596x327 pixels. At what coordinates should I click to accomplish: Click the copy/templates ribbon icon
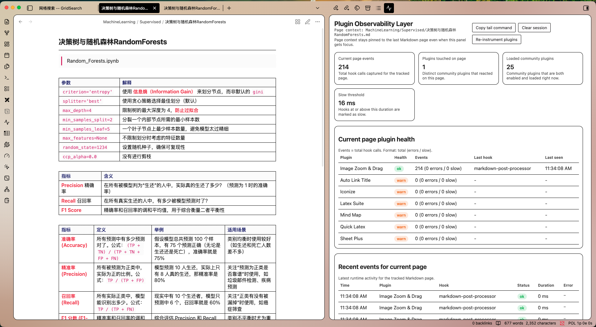(x=7, y=66)
